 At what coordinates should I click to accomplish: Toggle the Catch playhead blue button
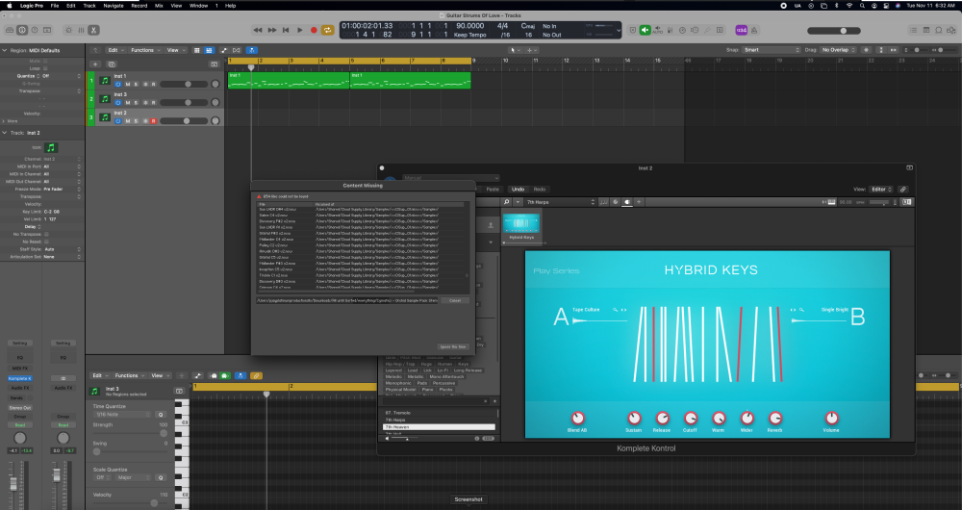click(251, 50)
